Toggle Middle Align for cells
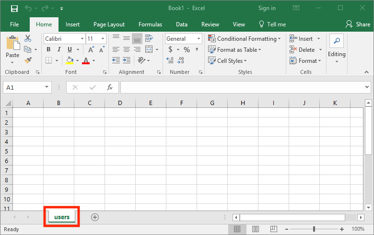Image resolution: width=374 pixels, height=235 pixels. (127, 38)
